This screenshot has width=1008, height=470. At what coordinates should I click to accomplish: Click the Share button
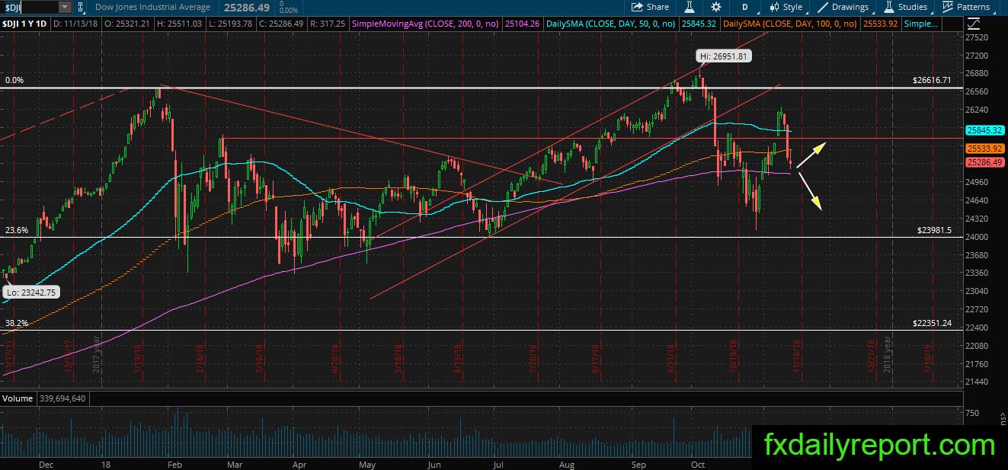pyautogui.click(x=651, y=7)
